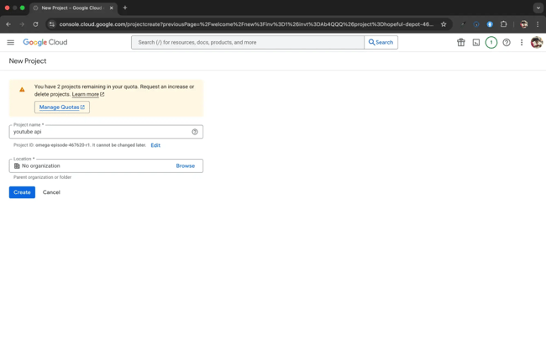Open the help question mark in header
Viewport: 546px width, 341px height.
click(x=507, y=42)
